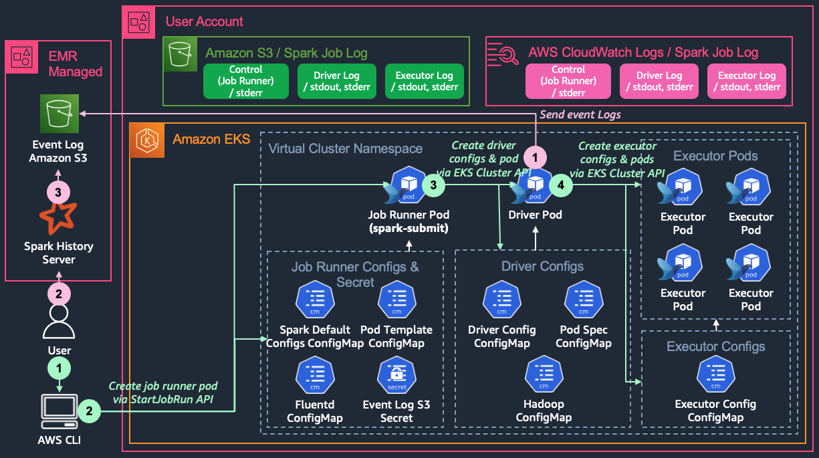Image resolution: width=819 pixels, height=458 pixels.
Task: Select the User person icon
Action: tap(59, 322)
